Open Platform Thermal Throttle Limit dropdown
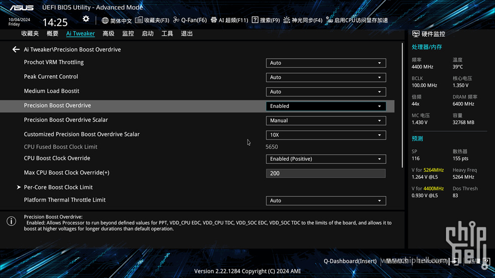Viewport: 495px width, 278px height. [326, 201]
